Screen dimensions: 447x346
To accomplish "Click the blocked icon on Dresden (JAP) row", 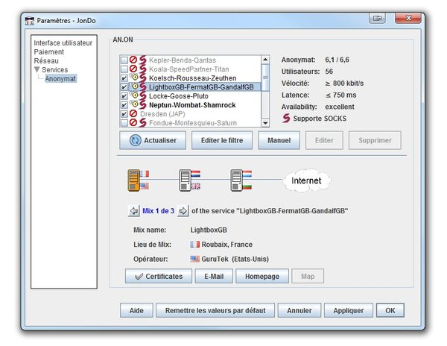I will (133, 113).
